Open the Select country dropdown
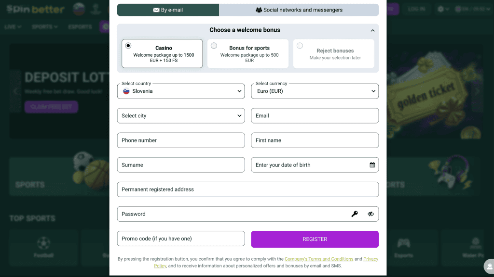 coord(181,91)
